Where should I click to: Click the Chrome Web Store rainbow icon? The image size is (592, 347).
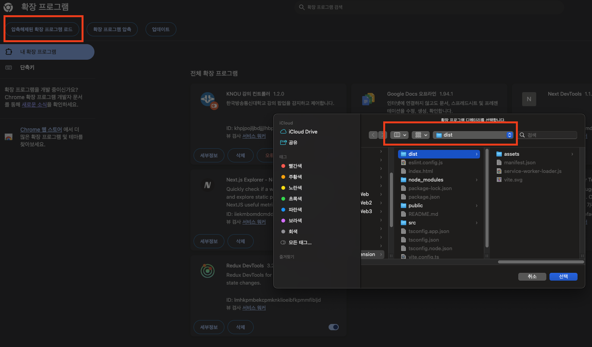[x=9, y=137]
